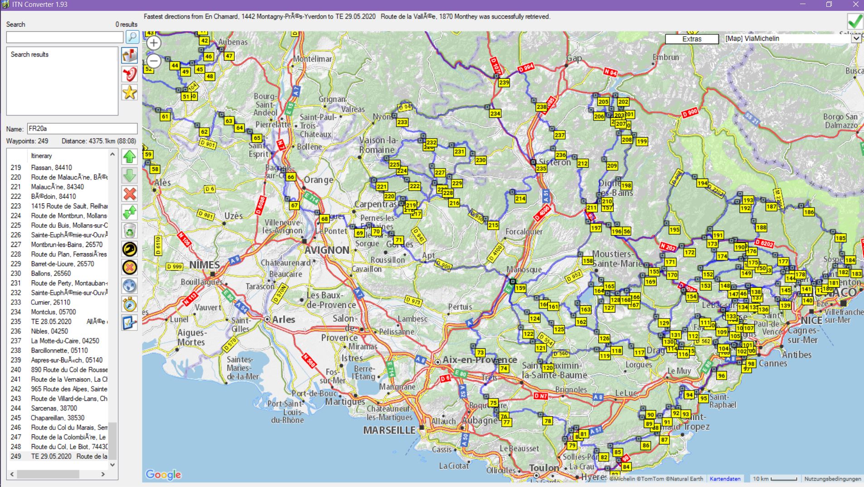Click waypoint marker 73 on map
864x487 pixels.
pyautogui.click(x=480, y=353)
